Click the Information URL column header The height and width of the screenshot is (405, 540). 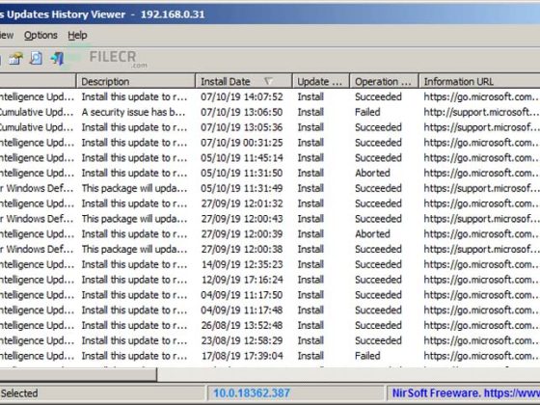point(479,81)
